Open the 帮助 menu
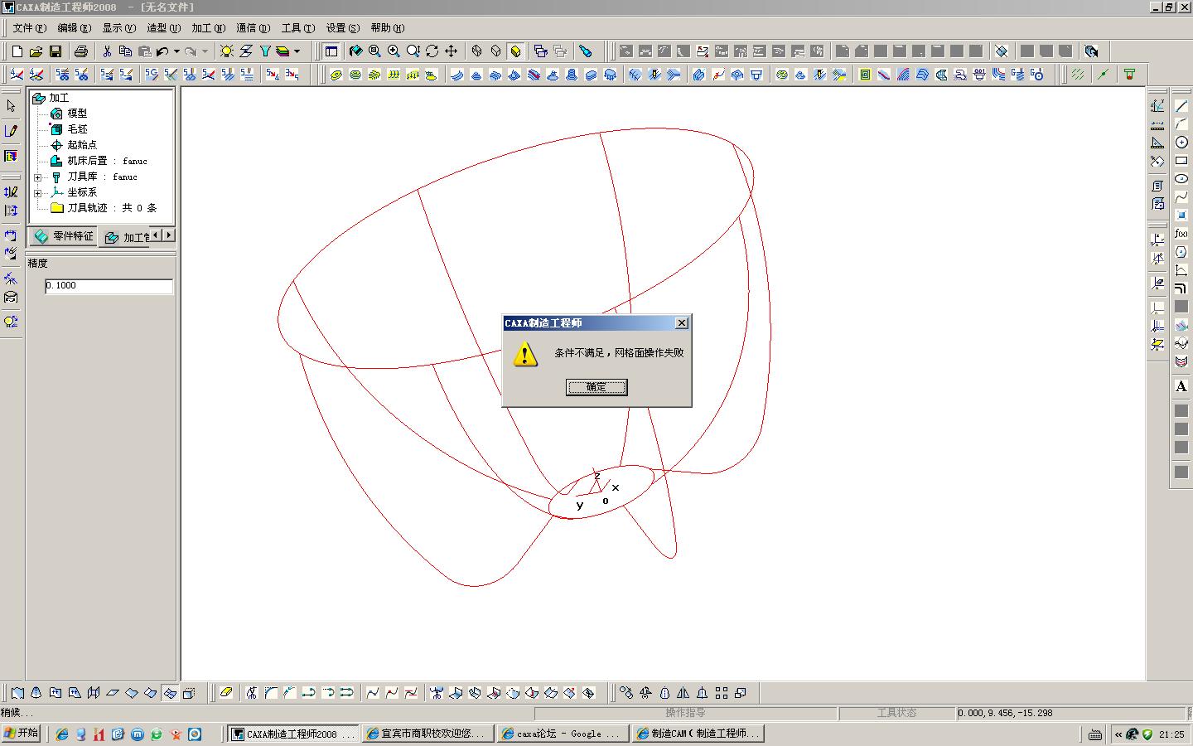Screen dimensions: 1193x746 point(387,28)
